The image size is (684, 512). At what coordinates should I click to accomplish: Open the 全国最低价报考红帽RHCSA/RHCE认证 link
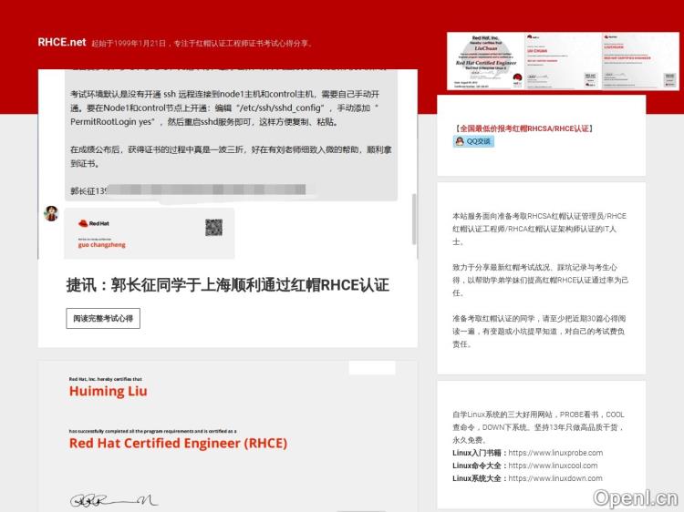click(x=524, y=128)
